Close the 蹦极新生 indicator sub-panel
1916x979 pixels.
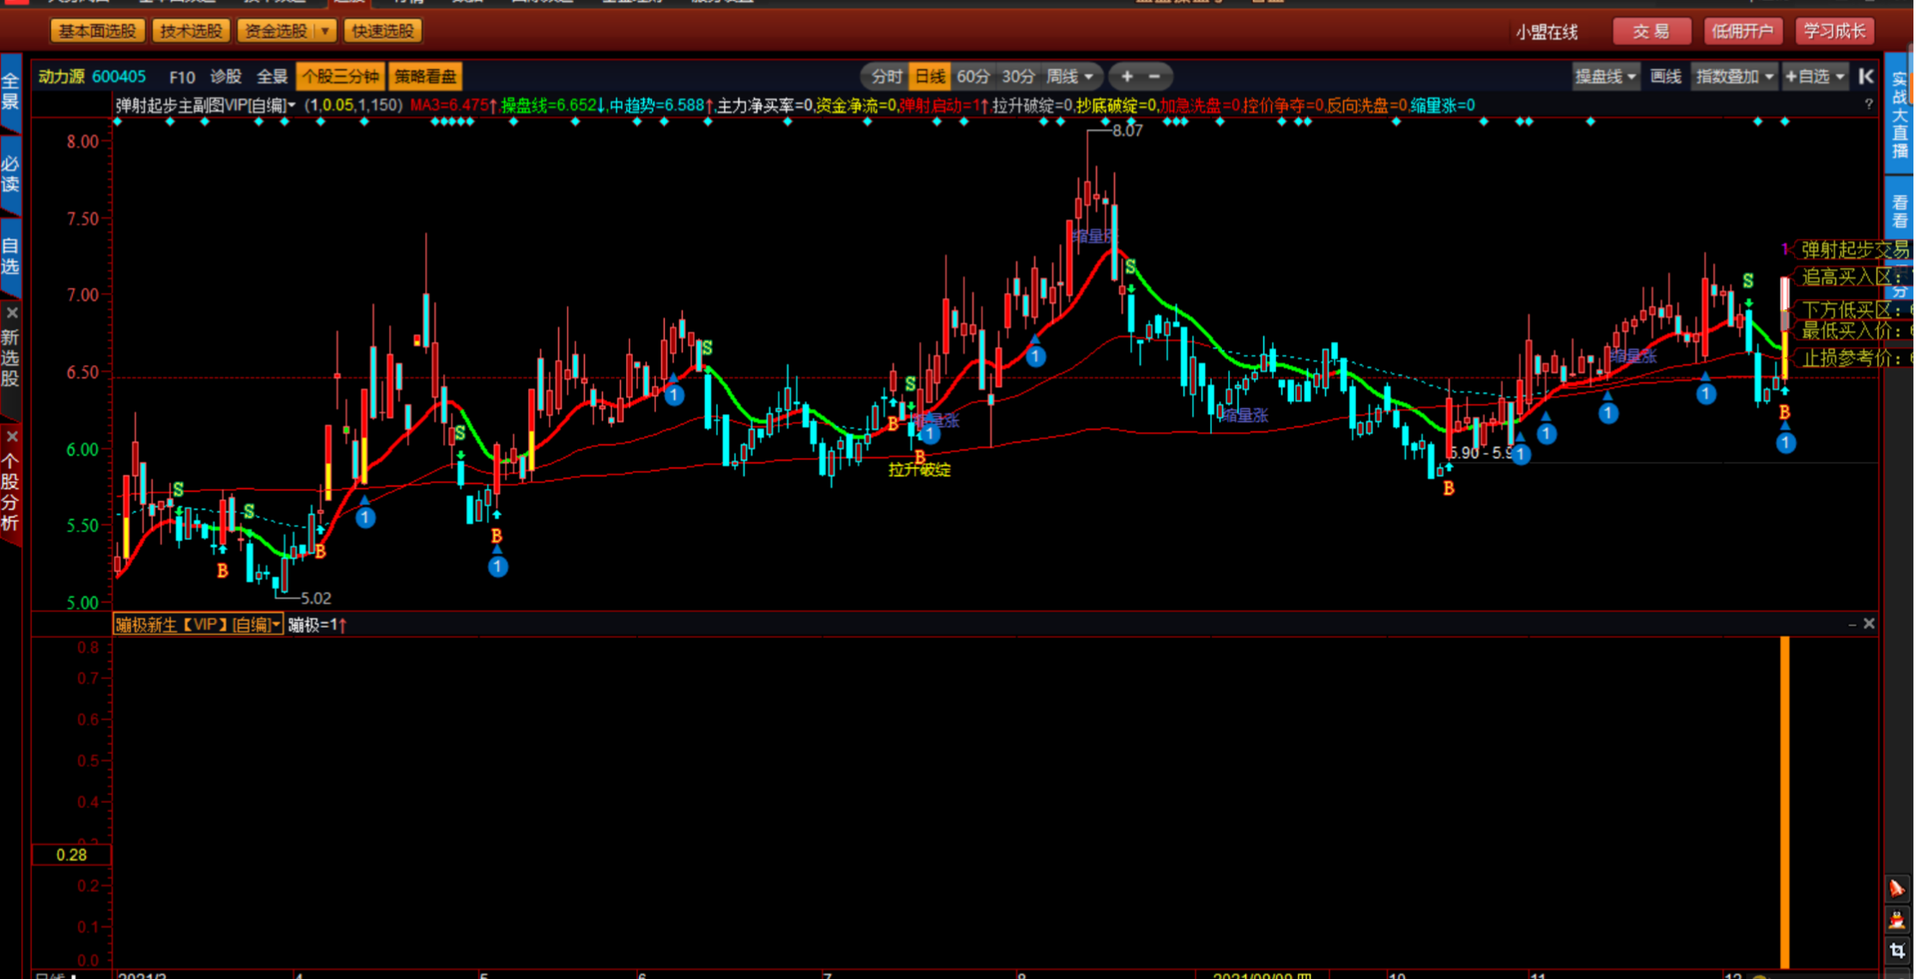pyautogui.click(x=1869, y=623)
